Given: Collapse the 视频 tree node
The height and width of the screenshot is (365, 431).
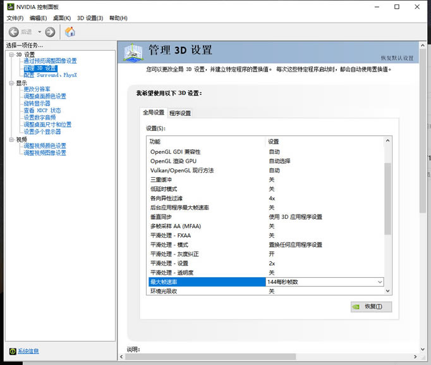Looking at the screenshot, I should [x=11, y=139].
